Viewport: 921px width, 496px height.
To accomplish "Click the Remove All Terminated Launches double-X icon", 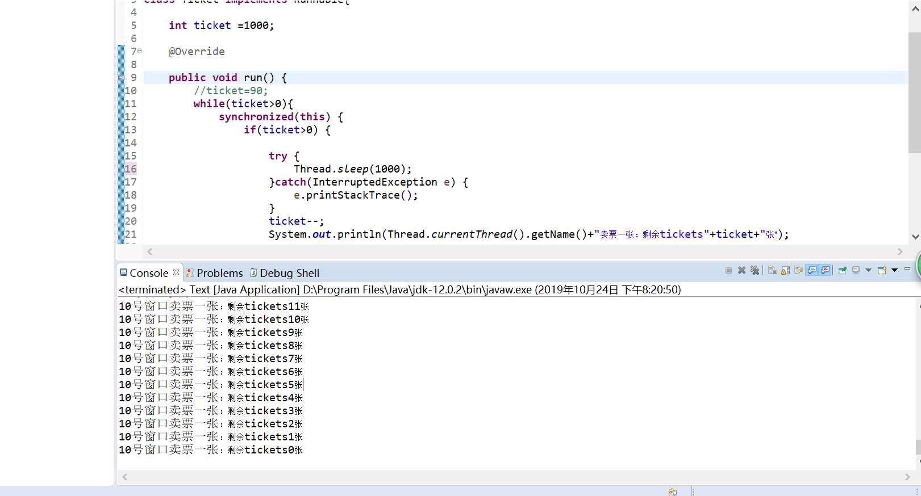I will tap(755, 270).
